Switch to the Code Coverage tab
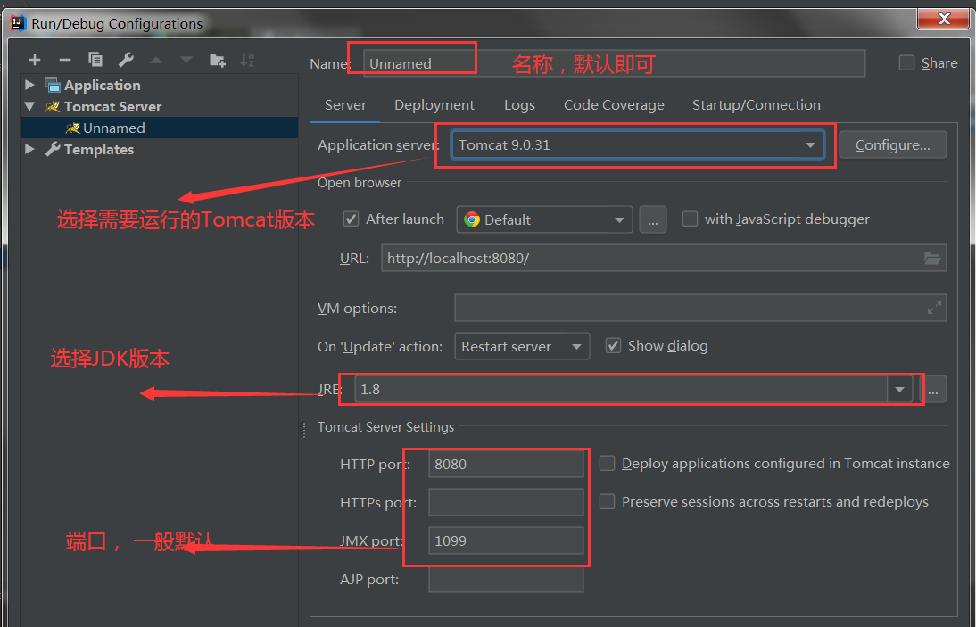The height and width of the screenshot is (627, 976). [x=615, y=105]
